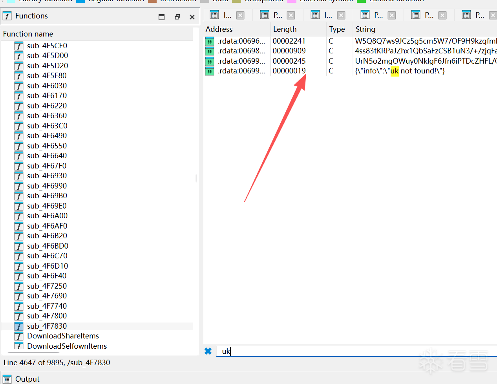Image resolution: width=497 pixels, height=384 pixels.
Task: Click string icon of the 00000019 row
Action: tap(210, 71)
